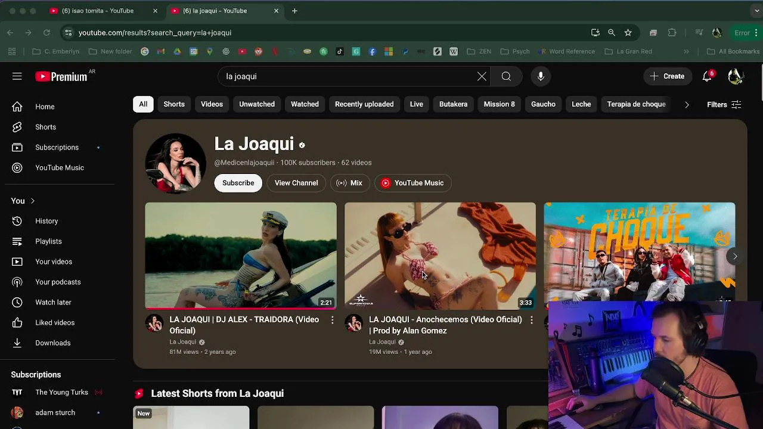Image resolution: width=763 pixels, height=429 pixels.
Task: Select the All filter chip
Action: click(x=143, y=104)
